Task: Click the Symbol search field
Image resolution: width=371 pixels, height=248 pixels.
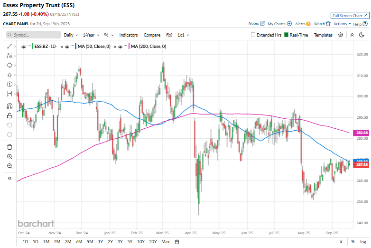Action: [x=33, y=35]
